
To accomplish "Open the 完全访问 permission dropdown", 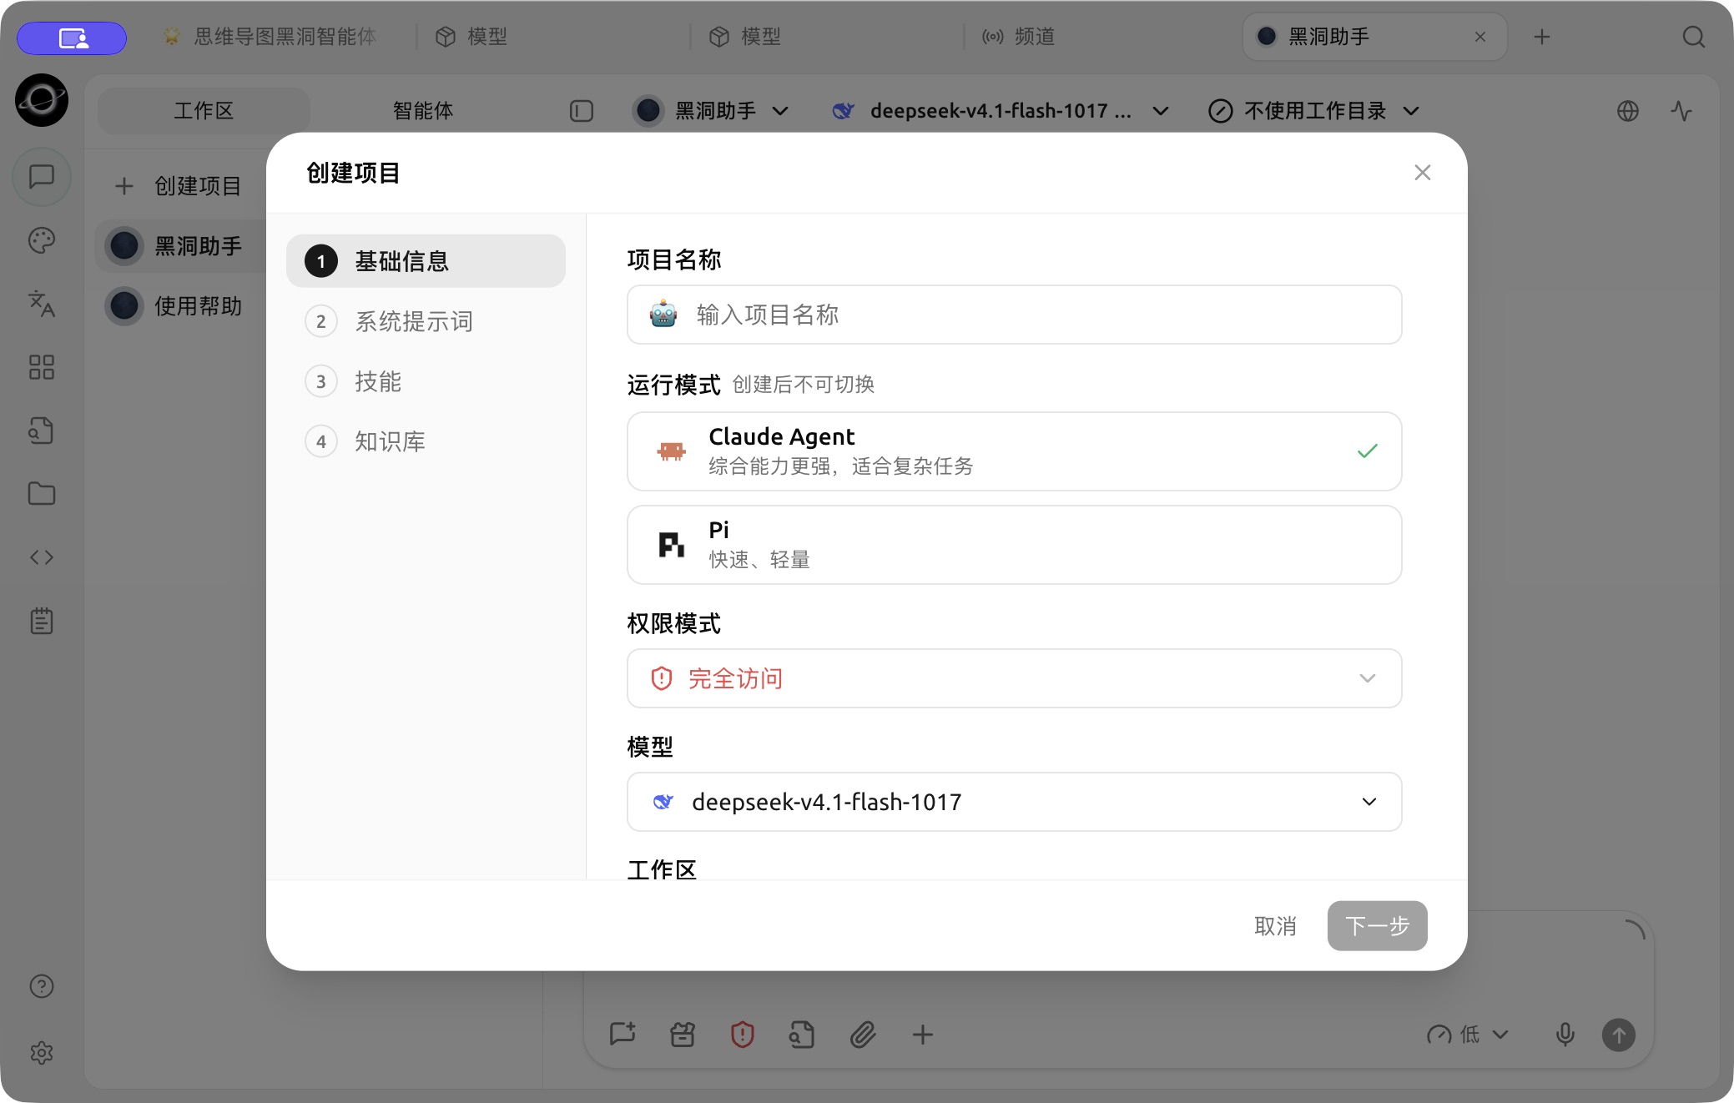I will coord(1014,678).
